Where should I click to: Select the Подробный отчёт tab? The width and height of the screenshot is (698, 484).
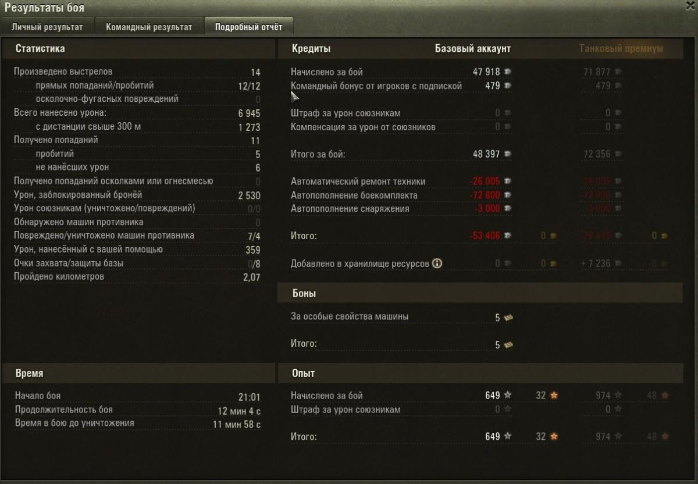pos(248,27)
